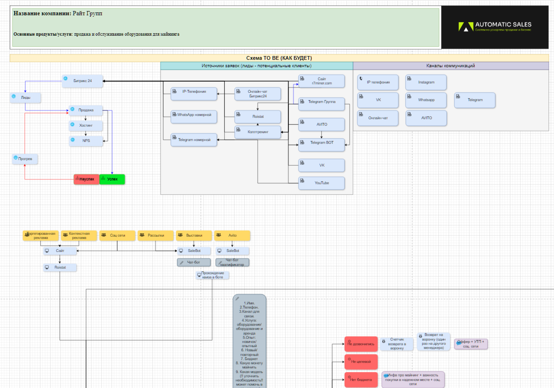This screenshot has height=388, width=554.
Task: Click the Таргетированная реклама yellow block
Action: click(x=40, y=235)
